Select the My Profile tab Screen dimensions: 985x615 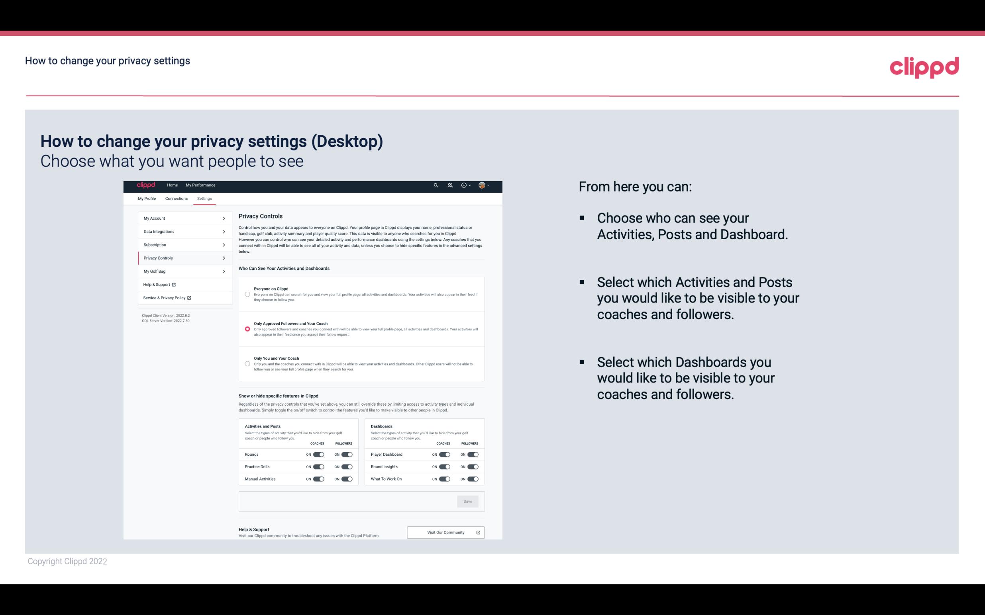click(x=147, y=198)
